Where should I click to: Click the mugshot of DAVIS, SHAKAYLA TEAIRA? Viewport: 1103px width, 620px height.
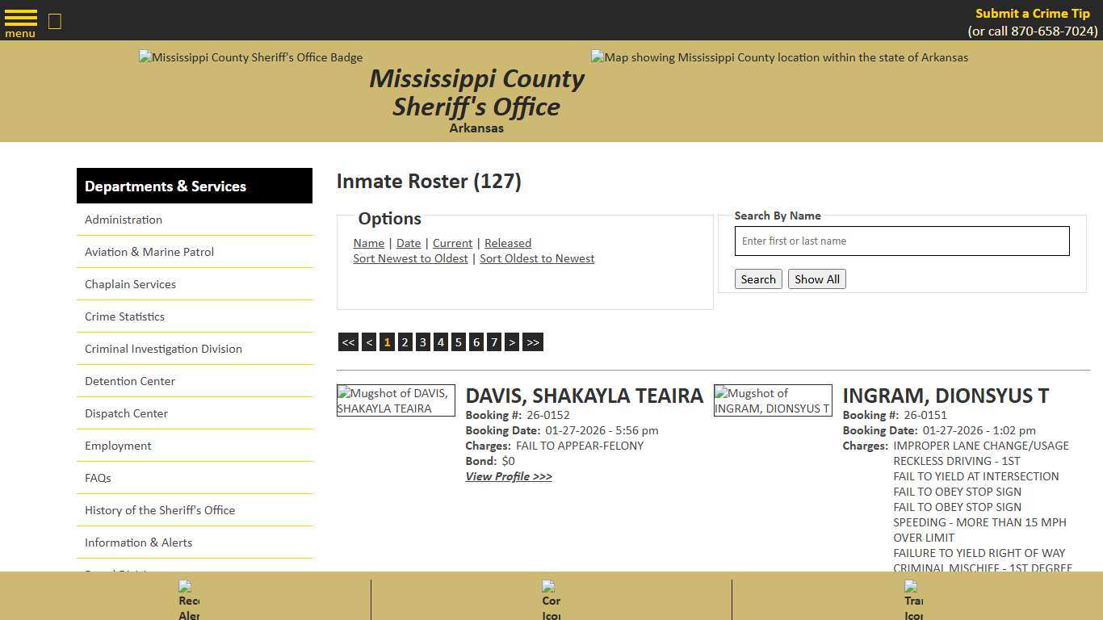[396, 400]
